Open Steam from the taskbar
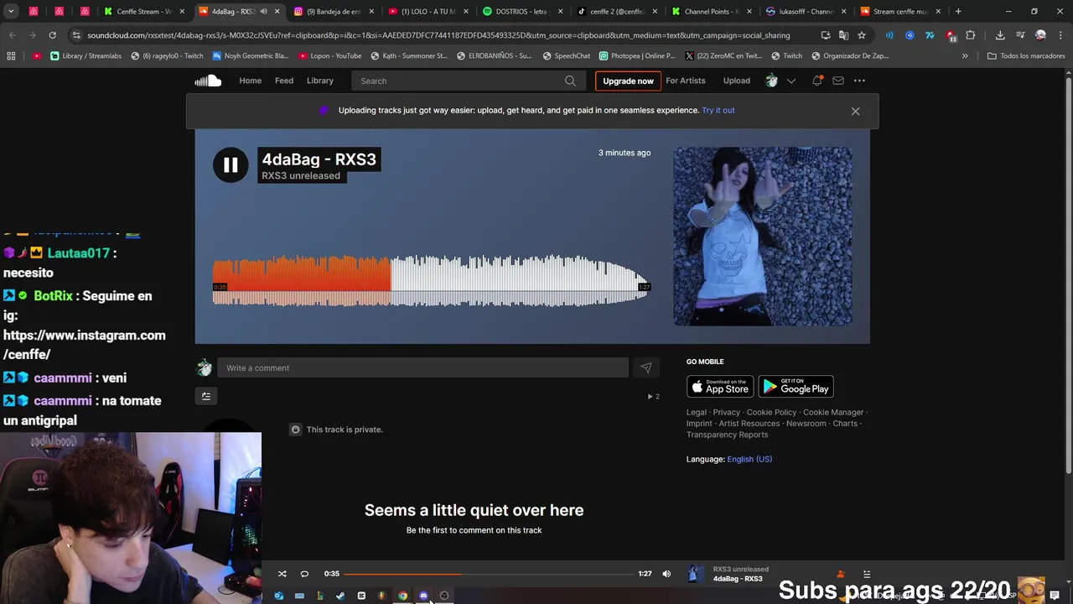Viewport: 1073px width, 604px height. tap(340, 596)
